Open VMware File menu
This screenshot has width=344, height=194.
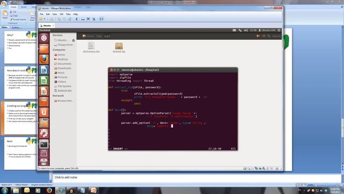pyautogui.click(x=41, y=14)
